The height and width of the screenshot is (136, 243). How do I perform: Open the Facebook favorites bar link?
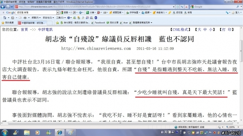tap(98, 23)
